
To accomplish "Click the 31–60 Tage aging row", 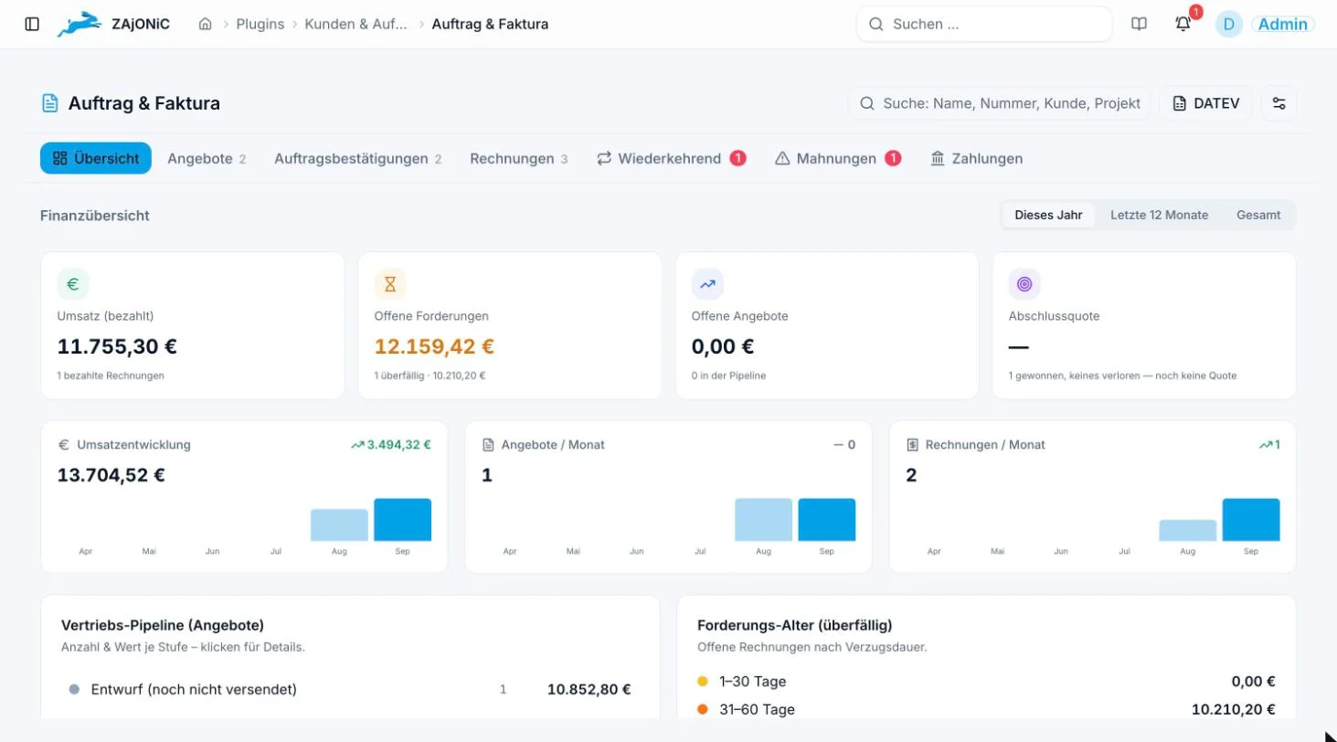I will 986,709.
